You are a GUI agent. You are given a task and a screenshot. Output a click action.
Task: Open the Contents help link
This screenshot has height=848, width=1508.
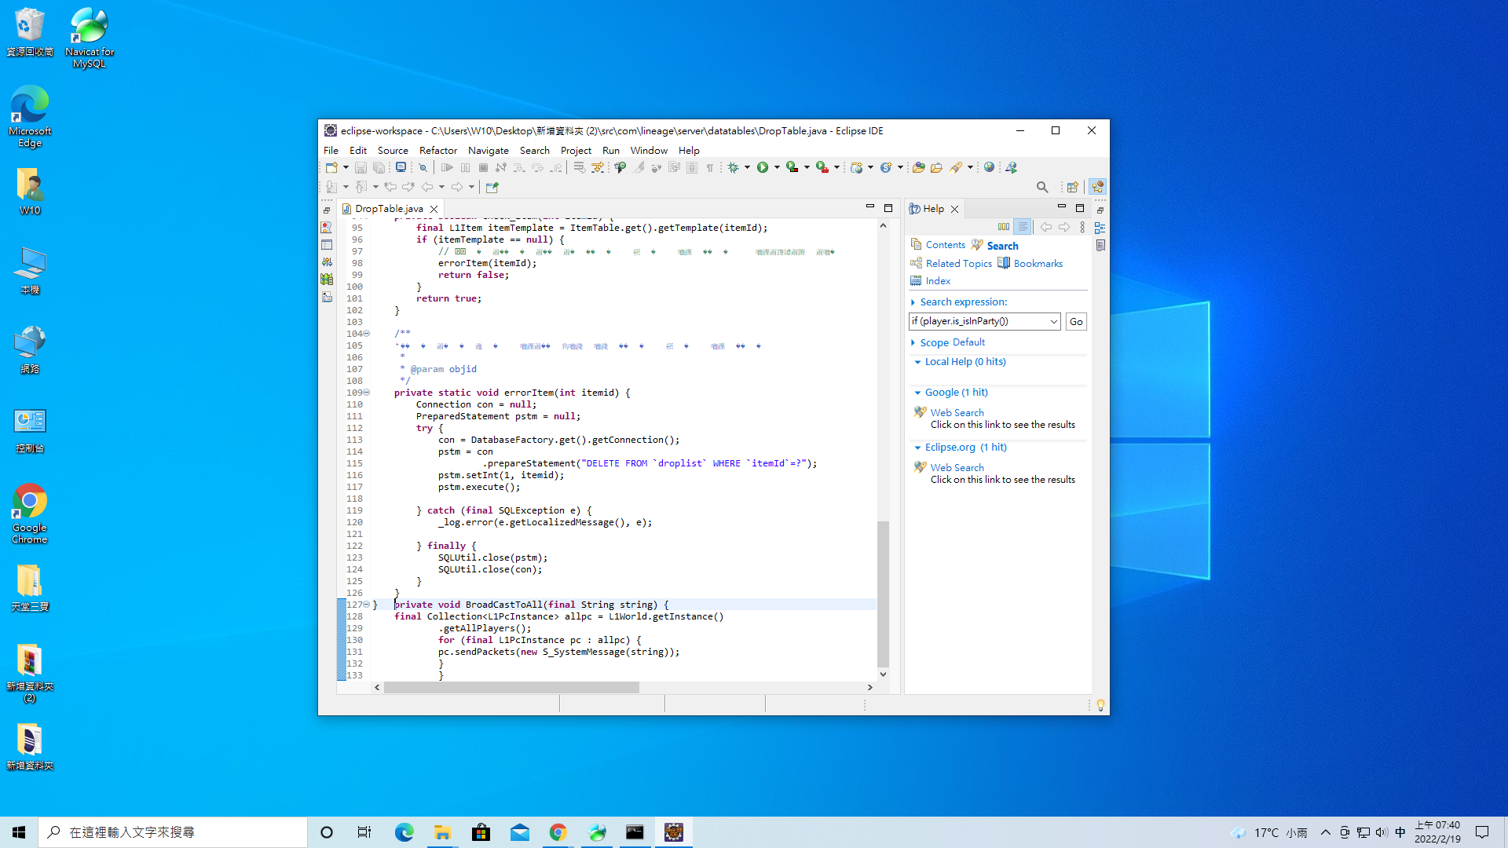tap(945, 245)
